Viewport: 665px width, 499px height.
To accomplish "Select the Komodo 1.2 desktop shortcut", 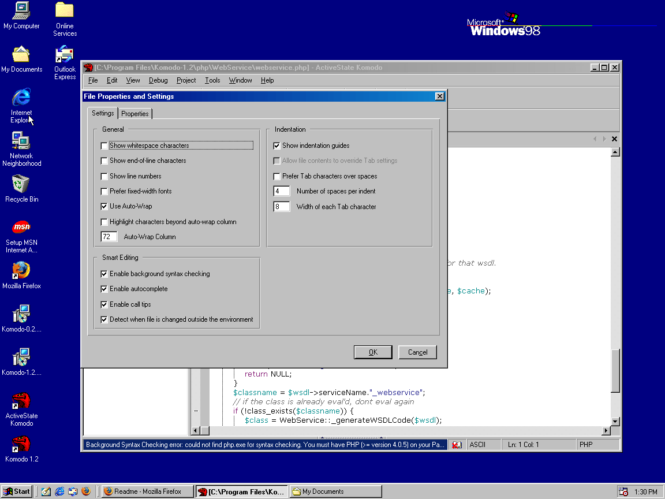I will [x=21, y=449].
